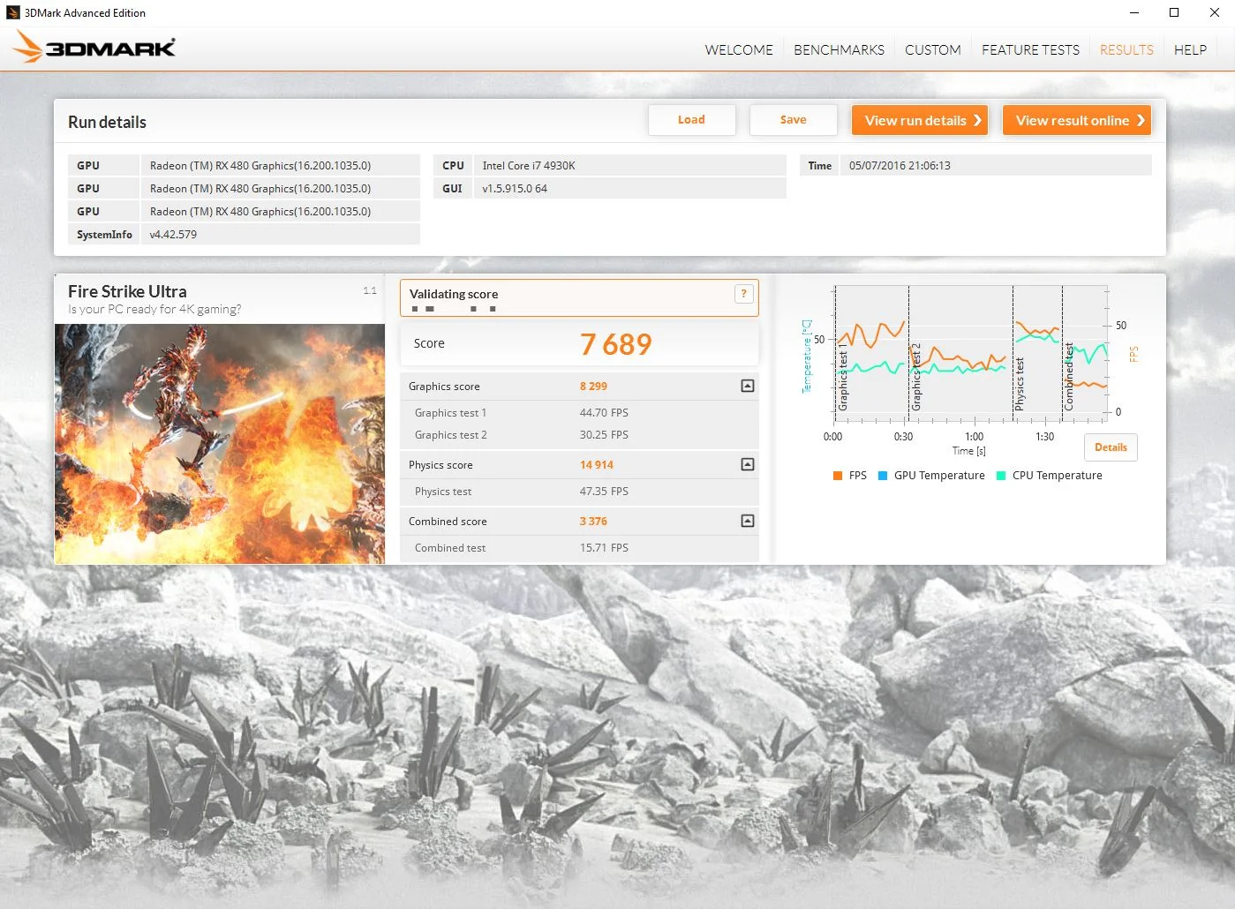Select the Physics test FPS row
The width and height of the screenshot is (1235, 909).
(579, 492)
